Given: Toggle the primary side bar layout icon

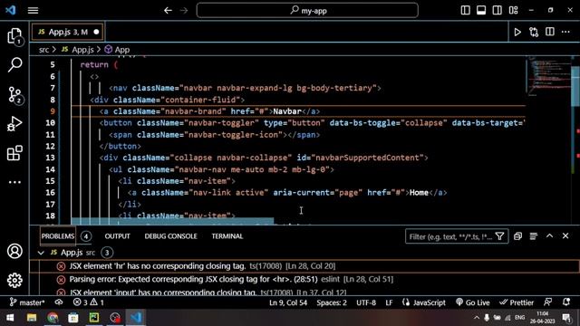Looking at the screenshot, I should coord(465,10).
